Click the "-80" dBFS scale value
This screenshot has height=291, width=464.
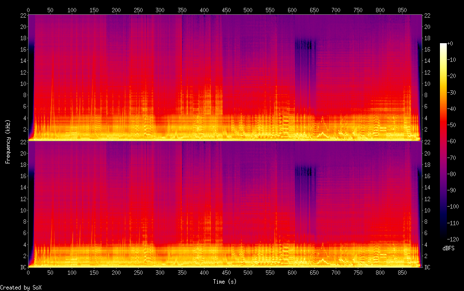click(451, 174)
